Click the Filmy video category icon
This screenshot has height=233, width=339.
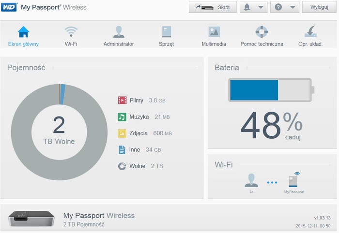tap(122, 101)
